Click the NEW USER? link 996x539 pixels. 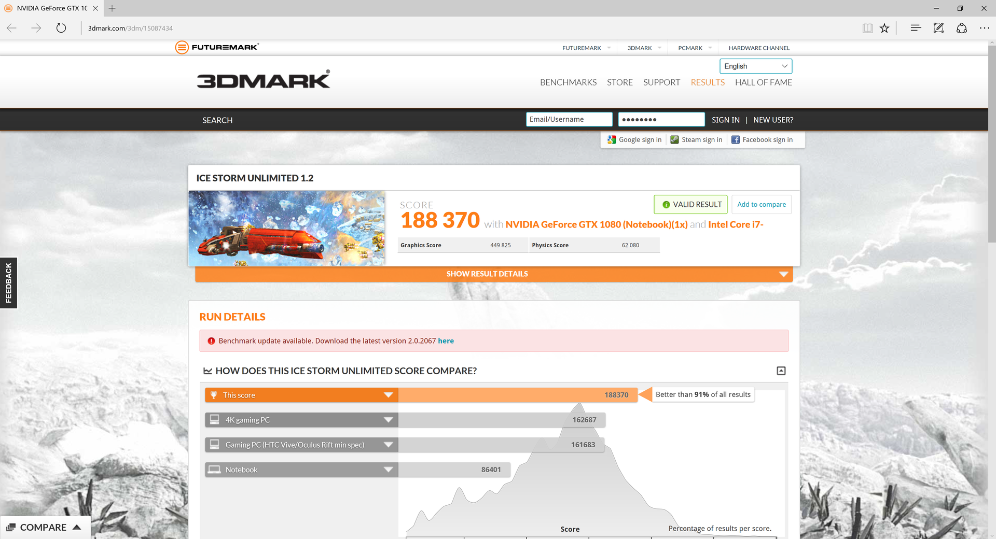coord(773,120)
